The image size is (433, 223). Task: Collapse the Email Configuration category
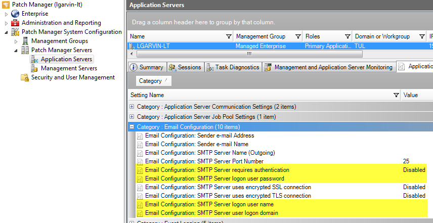click(x=132, y=127)
